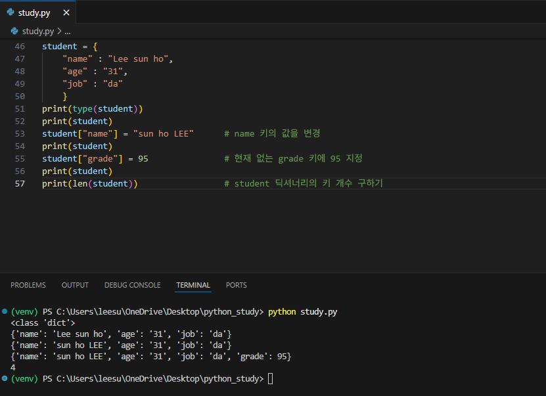Click the "Lee sun ho" string value
The image size is (546, 396).
(138, 59)
